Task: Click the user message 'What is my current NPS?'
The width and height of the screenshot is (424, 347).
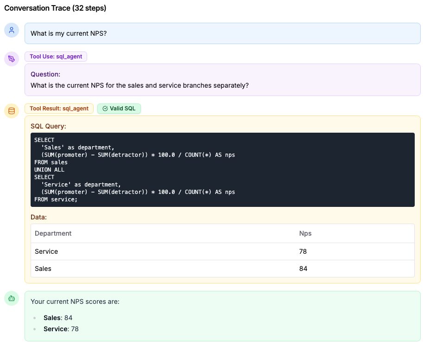Action: [69, 33]
